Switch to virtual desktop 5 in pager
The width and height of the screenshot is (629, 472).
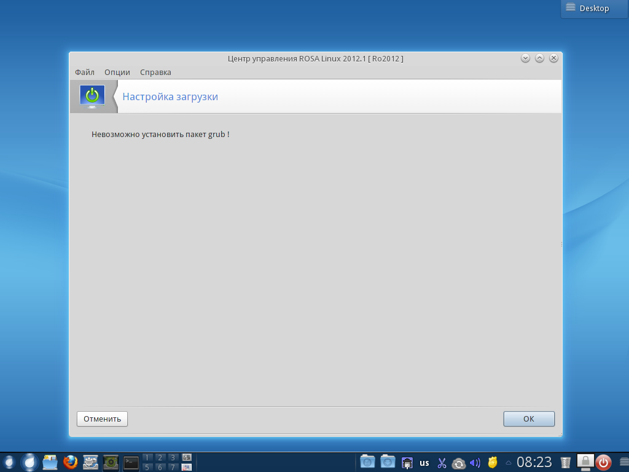coord(147,467)
